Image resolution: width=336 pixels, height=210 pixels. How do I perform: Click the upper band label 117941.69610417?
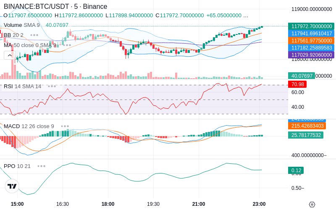(311, 34)
